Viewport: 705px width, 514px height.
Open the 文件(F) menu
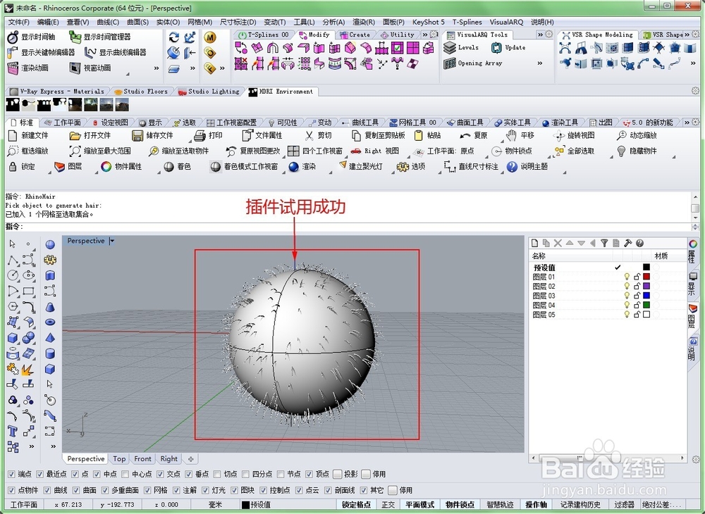tap(18, 22)
